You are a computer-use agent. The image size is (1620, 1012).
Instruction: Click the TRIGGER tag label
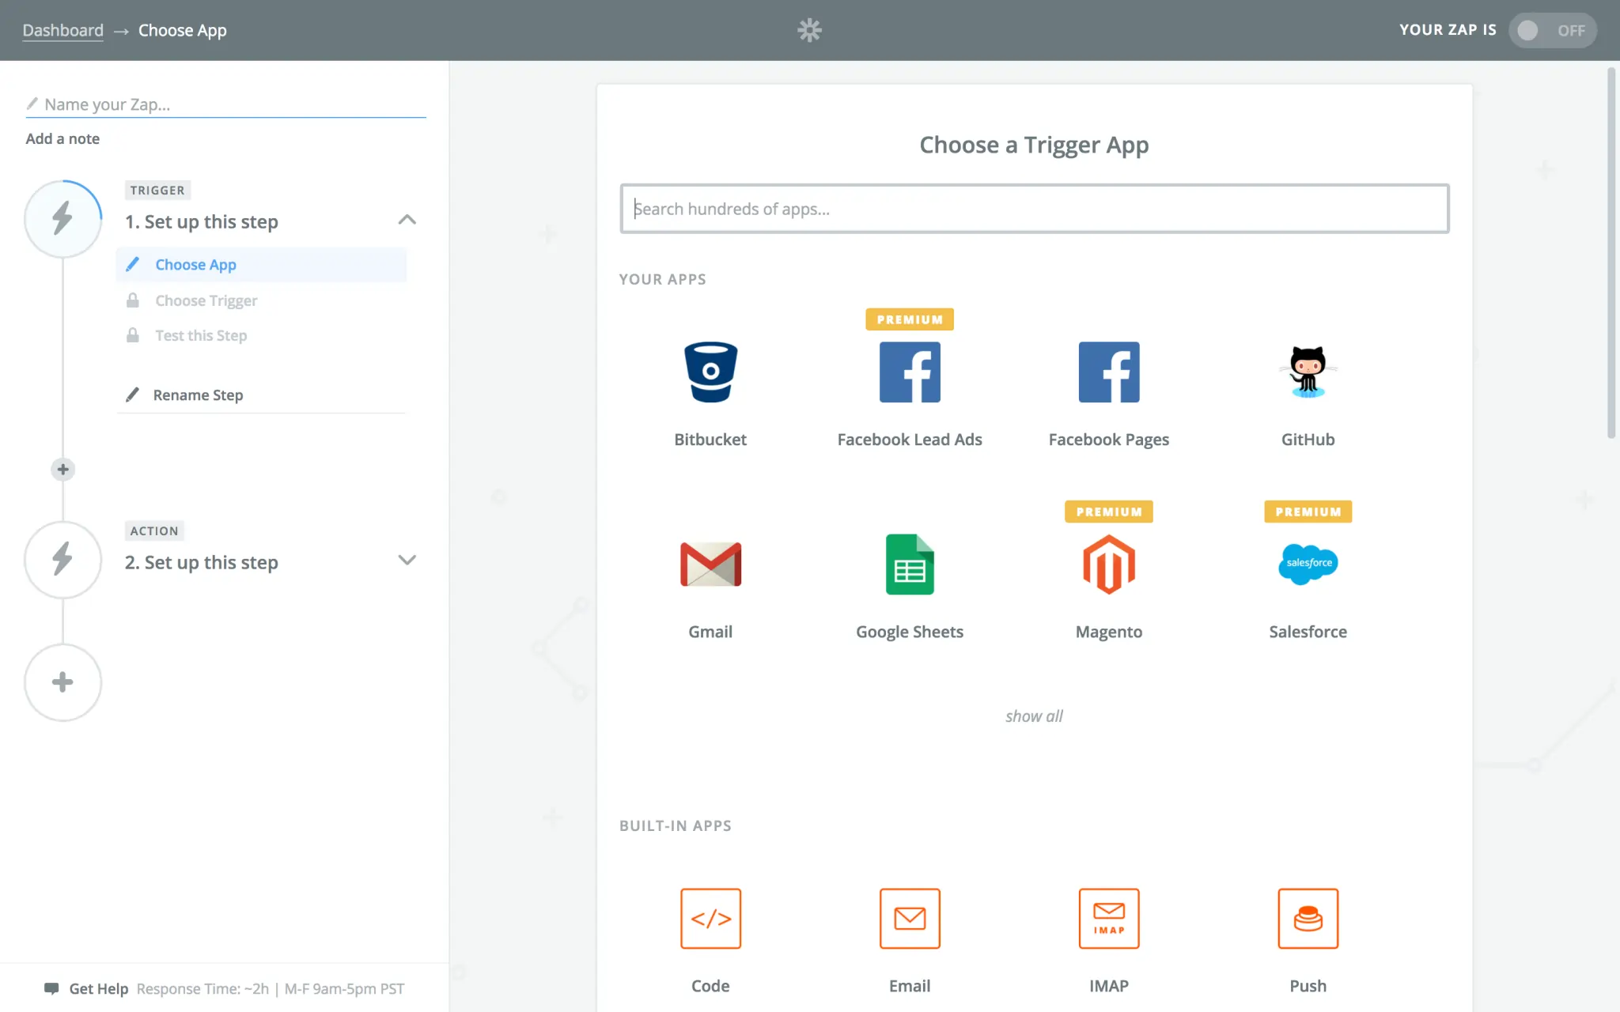pos(157,191)
